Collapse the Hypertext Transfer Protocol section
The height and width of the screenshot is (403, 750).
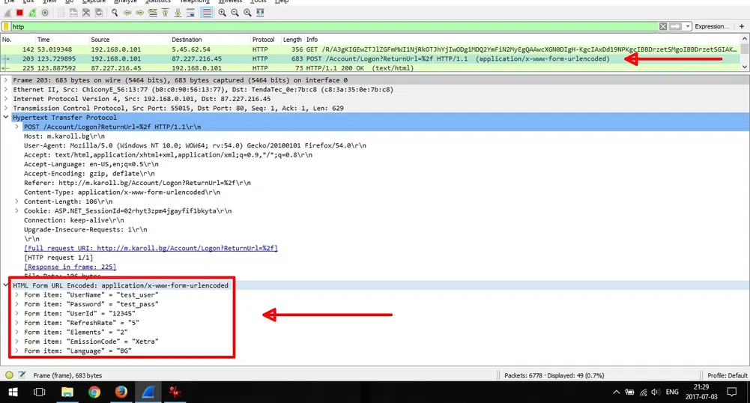7,118
